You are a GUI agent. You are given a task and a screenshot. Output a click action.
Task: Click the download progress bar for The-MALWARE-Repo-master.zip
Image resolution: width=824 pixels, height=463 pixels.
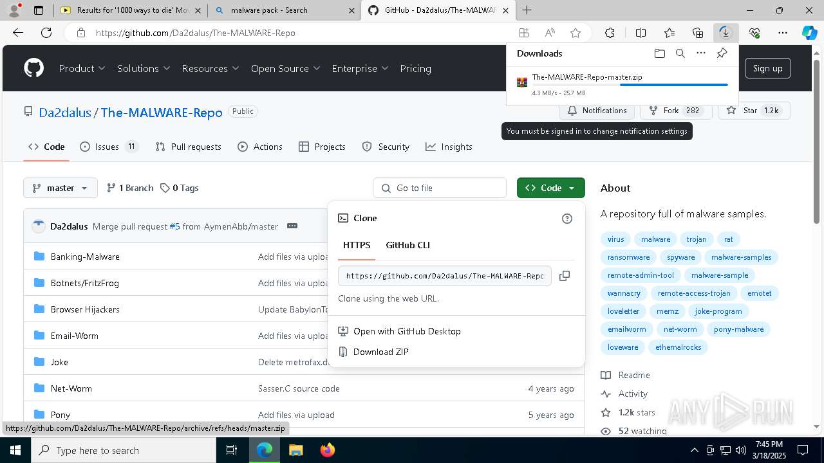click(630, 85)
